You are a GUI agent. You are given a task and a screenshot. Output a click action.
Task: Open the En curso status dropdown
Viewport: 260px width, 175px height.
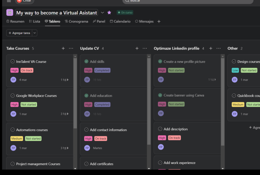pos(125,13)
